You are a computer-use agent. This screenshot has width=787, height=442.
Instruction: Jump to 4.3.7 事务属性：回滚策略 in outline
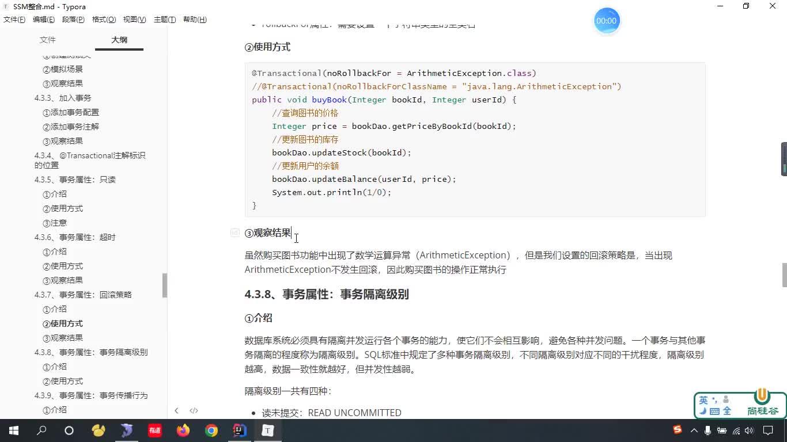click(x=83, y=295)
